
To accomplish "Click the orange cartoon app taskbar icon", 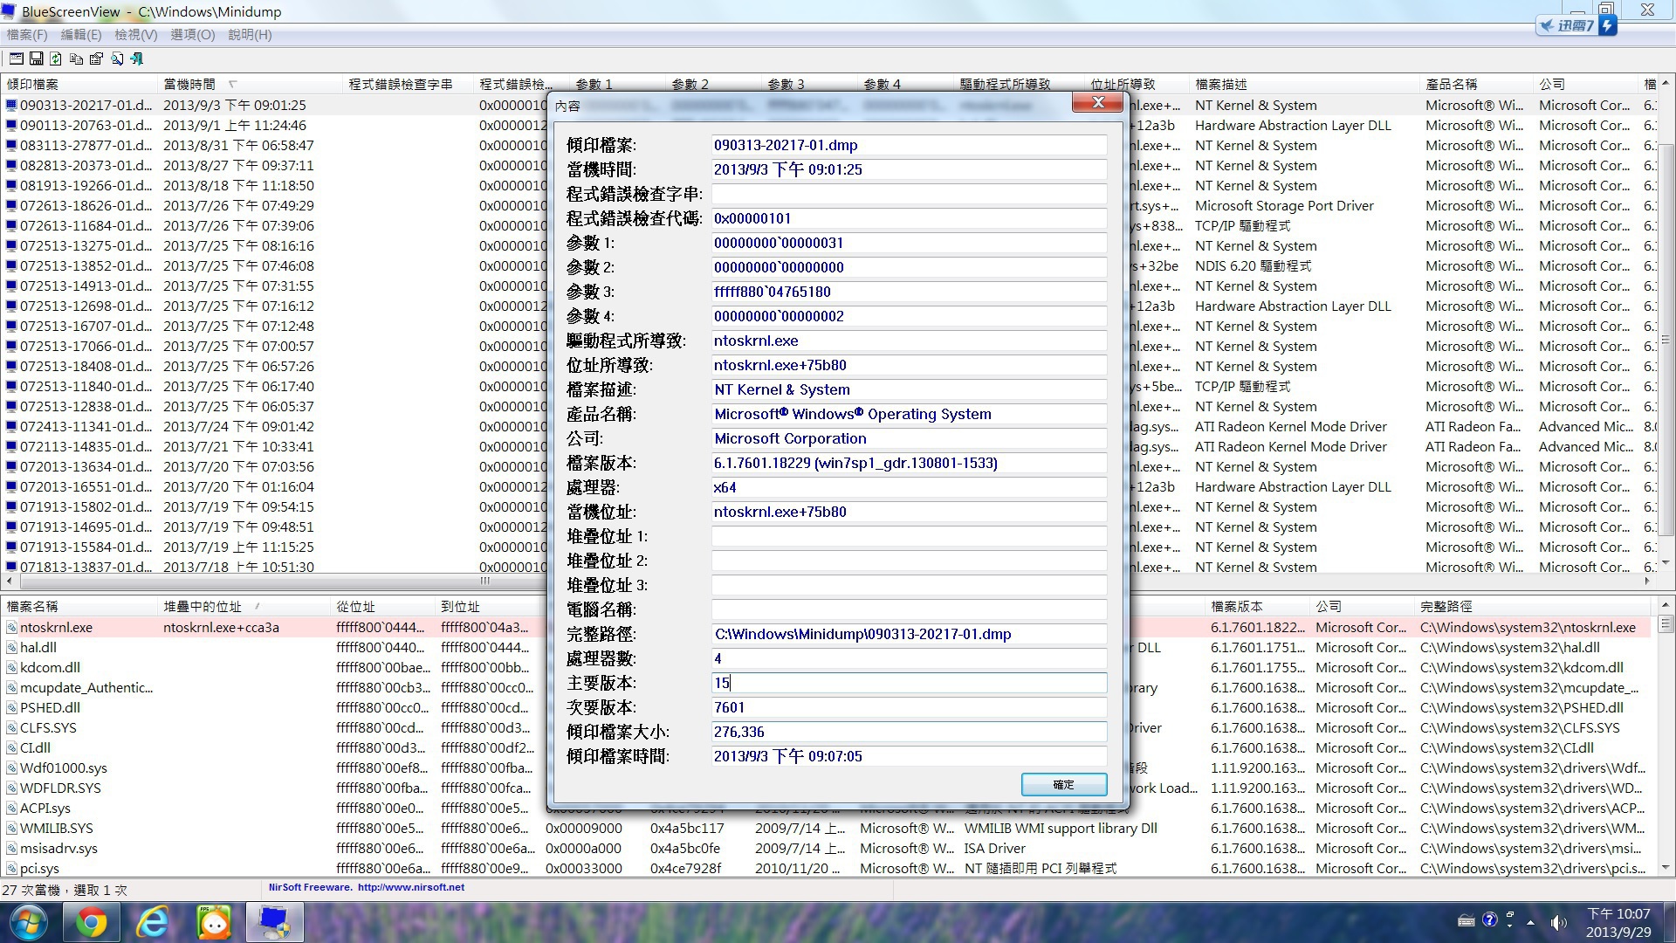I will tap(214, 922).
